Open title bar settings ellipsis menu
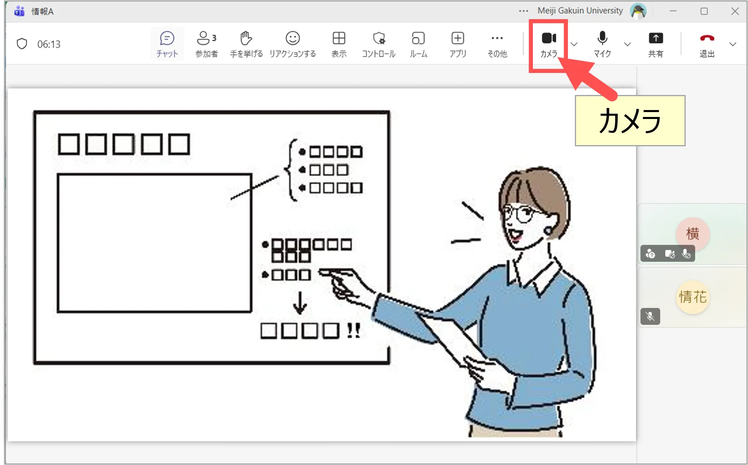The width and height of the screenshot is (748, 465). pos(524,11)
